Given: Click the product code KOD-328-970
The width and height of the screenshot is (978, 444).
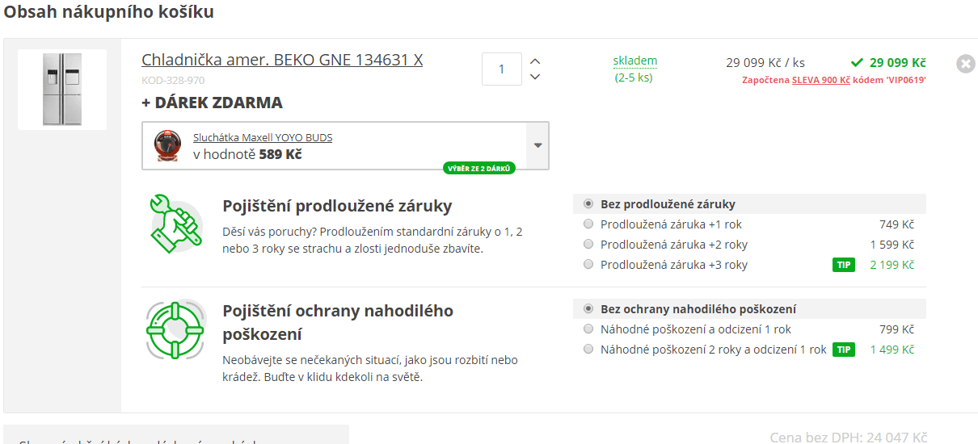Looking at the screenshot, I should pos(173,80).
